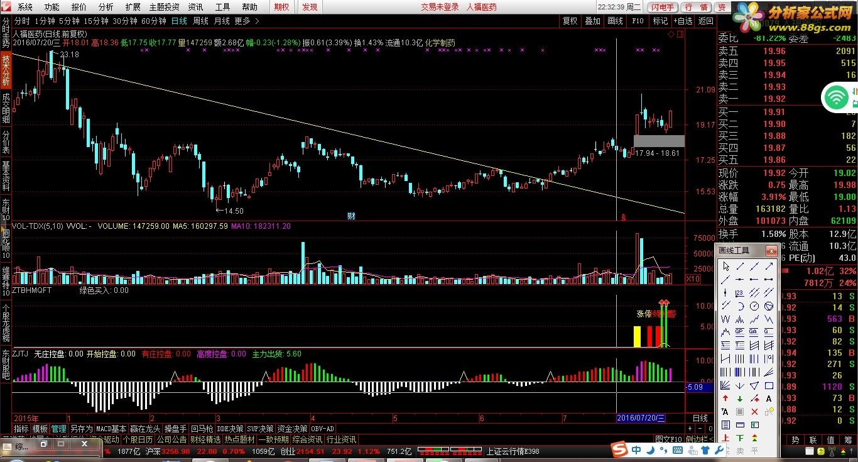Image resolution: width=858 pixels, height=462 pixels.
Task: Switch to 月线 monthly chart
Action: coord(222,21)
